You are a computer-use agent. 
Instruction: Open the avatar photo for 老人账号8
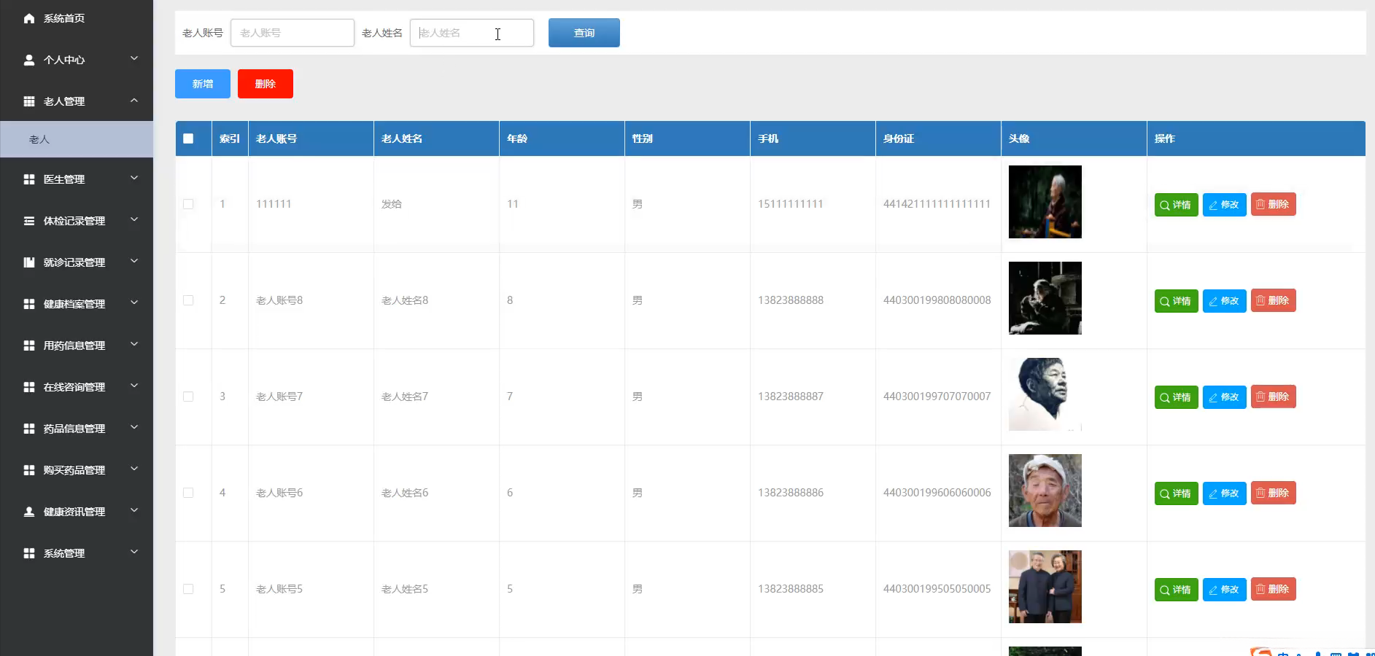(1045, 298)
